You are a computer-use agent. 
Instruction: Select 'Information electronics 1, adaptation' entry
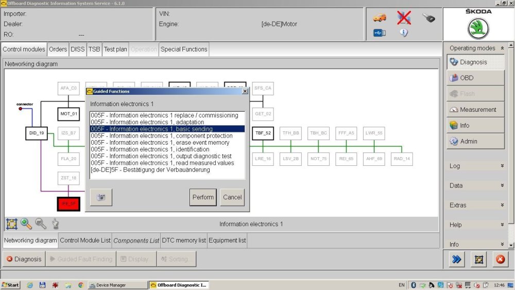pyautogui.click(x=167, y=122)
